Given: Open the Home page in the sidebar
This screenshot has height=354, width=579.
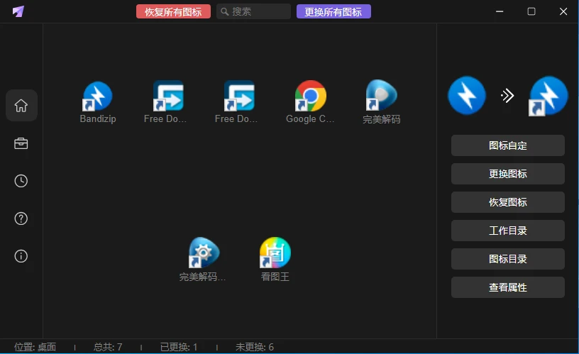Looking at the screenshot, I should 21,106.
